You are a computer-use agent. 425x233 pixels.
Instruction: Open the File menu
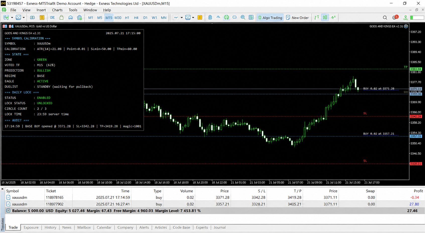(13, 10)
